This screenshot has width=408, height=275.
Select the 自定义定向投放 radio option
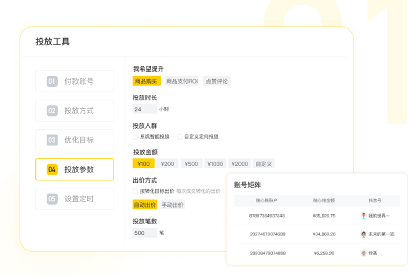[x=180, y=136]
